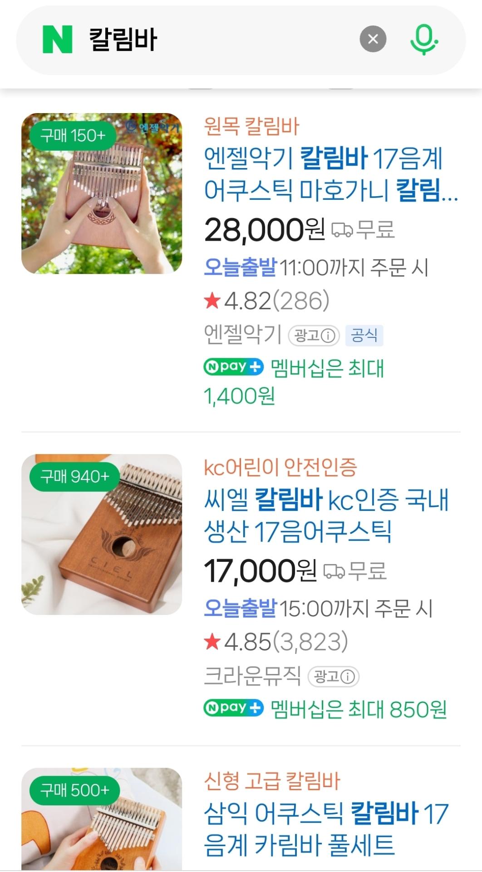Open 씨엘 칼림바 kc인증 product title
This screenshot has height=872, width=482.
[326, 515]
